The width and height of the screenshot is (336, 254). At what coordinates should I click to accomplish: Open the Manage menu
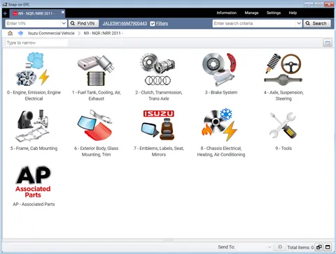click(x=251, y=13)
